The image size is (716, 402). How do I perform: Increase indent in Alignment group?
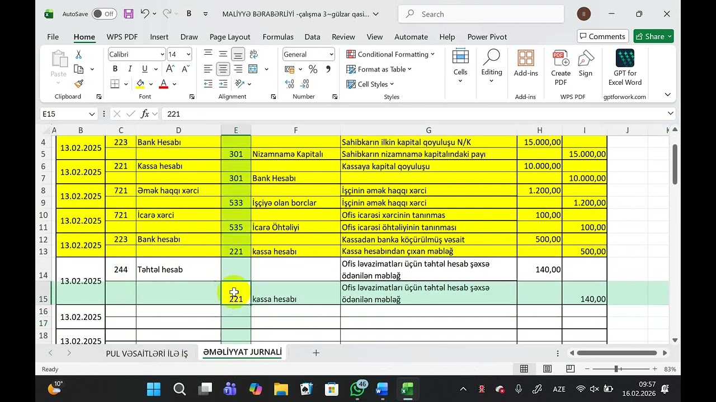coord(223,84)
